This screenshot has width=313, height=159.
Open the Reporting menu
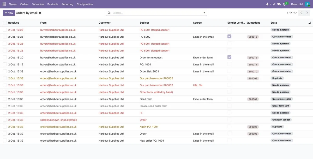click(x=67, y=4)
